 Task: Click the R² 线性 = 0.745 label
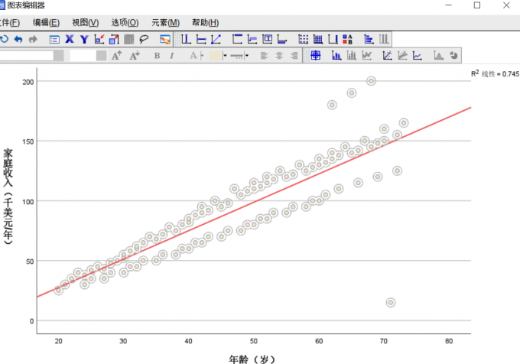495,73
